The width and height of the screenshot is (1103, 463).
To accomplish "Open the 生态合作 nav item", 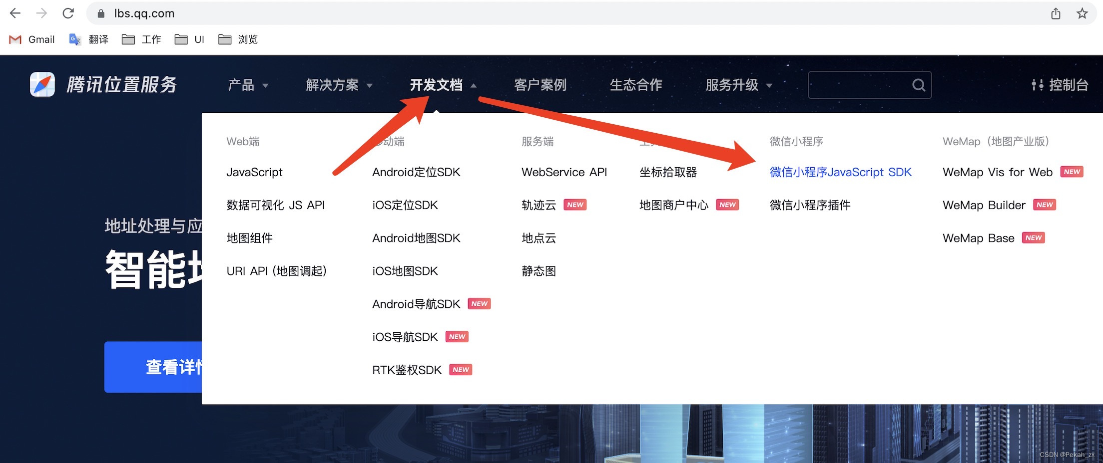I will click(636, 85).
